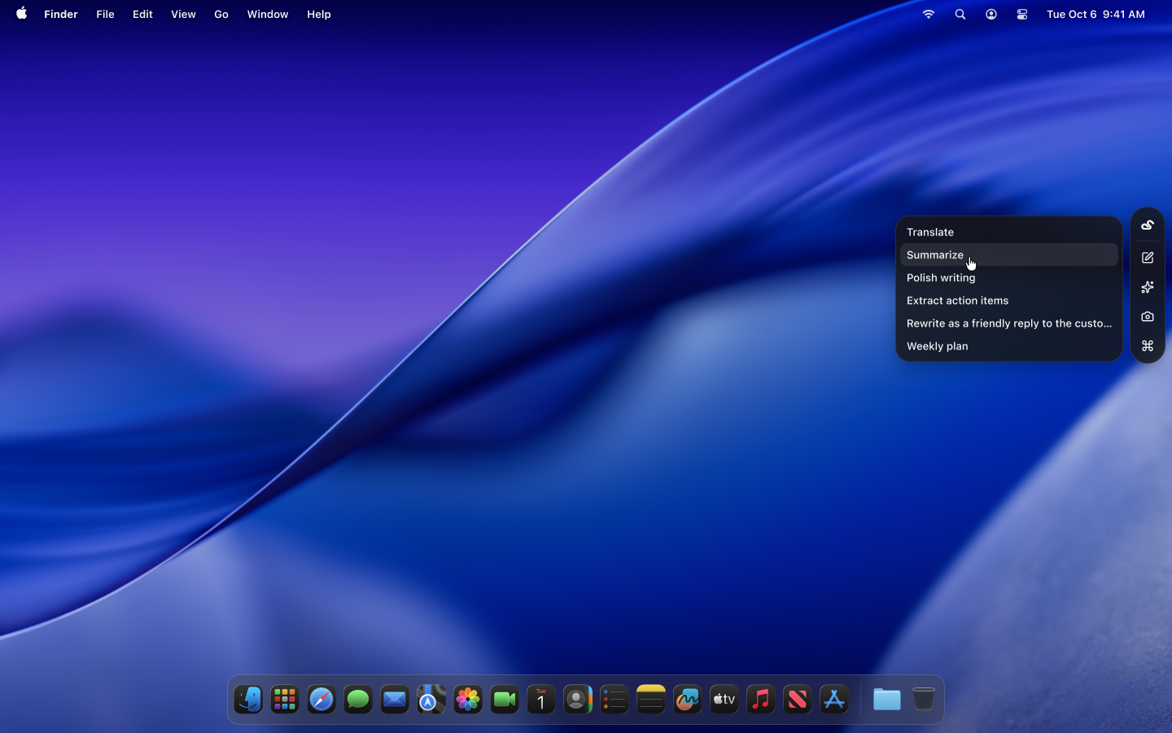
Task: Open News from the Dock
Action: point(798,700)
